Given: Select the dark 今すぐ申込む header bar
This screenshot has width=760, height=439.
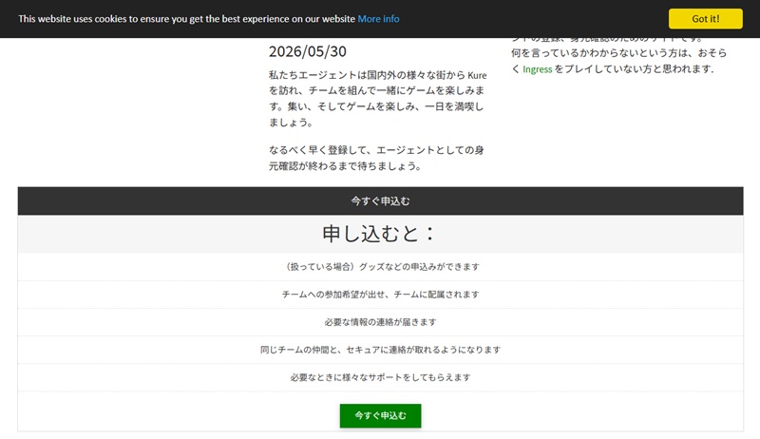Looking at the screenshot, I should tap(380, 200).
